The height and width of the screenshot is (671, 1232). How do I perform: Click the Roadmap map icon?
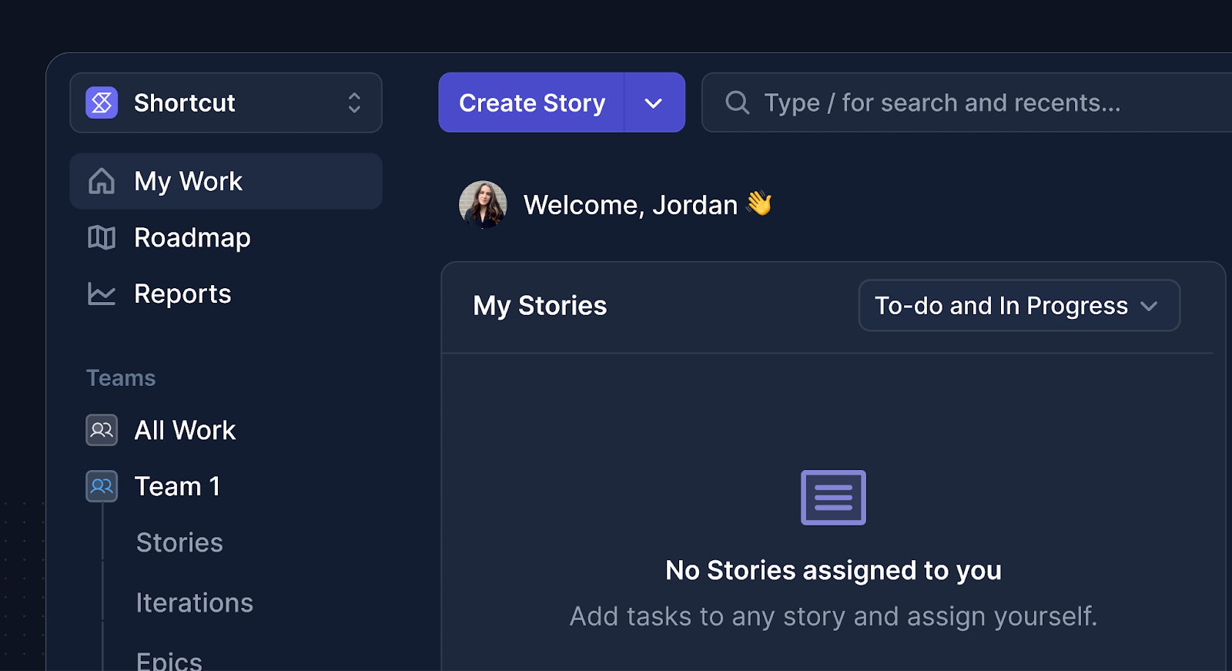[x=102, y=238]
